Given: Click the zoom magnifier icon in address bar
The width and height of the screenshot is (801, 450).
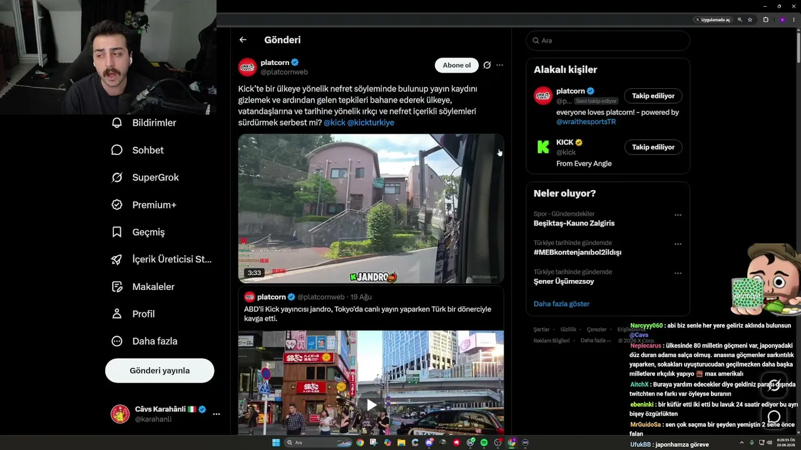Looking at the screenshot, I should (x=740, y=20).
